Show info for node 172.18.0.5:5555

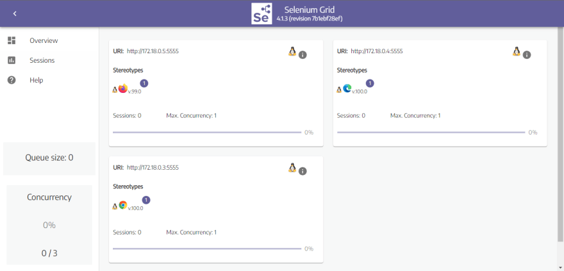303,54
